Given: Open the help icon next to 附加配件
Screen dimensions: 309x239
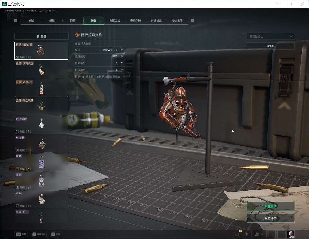Looking at the screenshot, I should [122, 70].
